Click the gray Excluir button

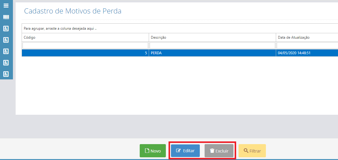click(x=219, y=151)
